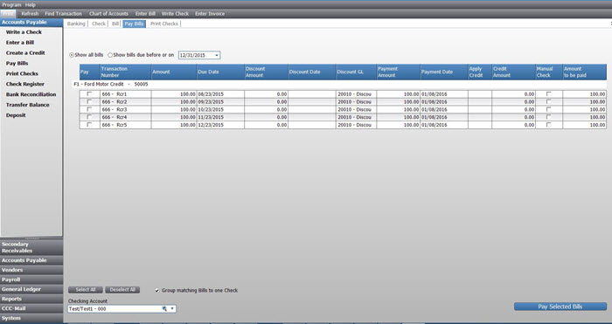Open the Program menu
Viewport: 612px width, 324px height.
point(11,4)
